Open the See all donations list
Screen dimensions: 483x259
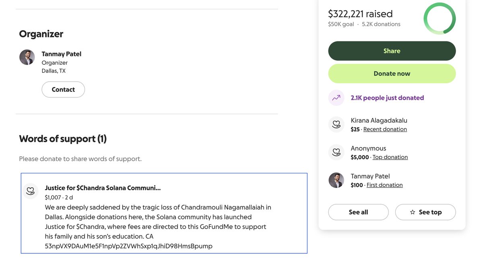pyautogui.click(x=358, y=212)
